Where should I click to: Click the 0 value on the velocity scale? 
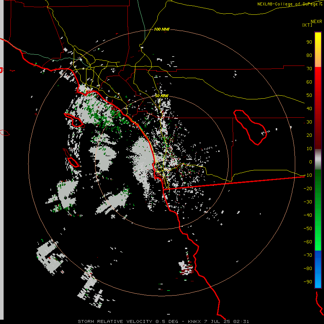[311, 162]
